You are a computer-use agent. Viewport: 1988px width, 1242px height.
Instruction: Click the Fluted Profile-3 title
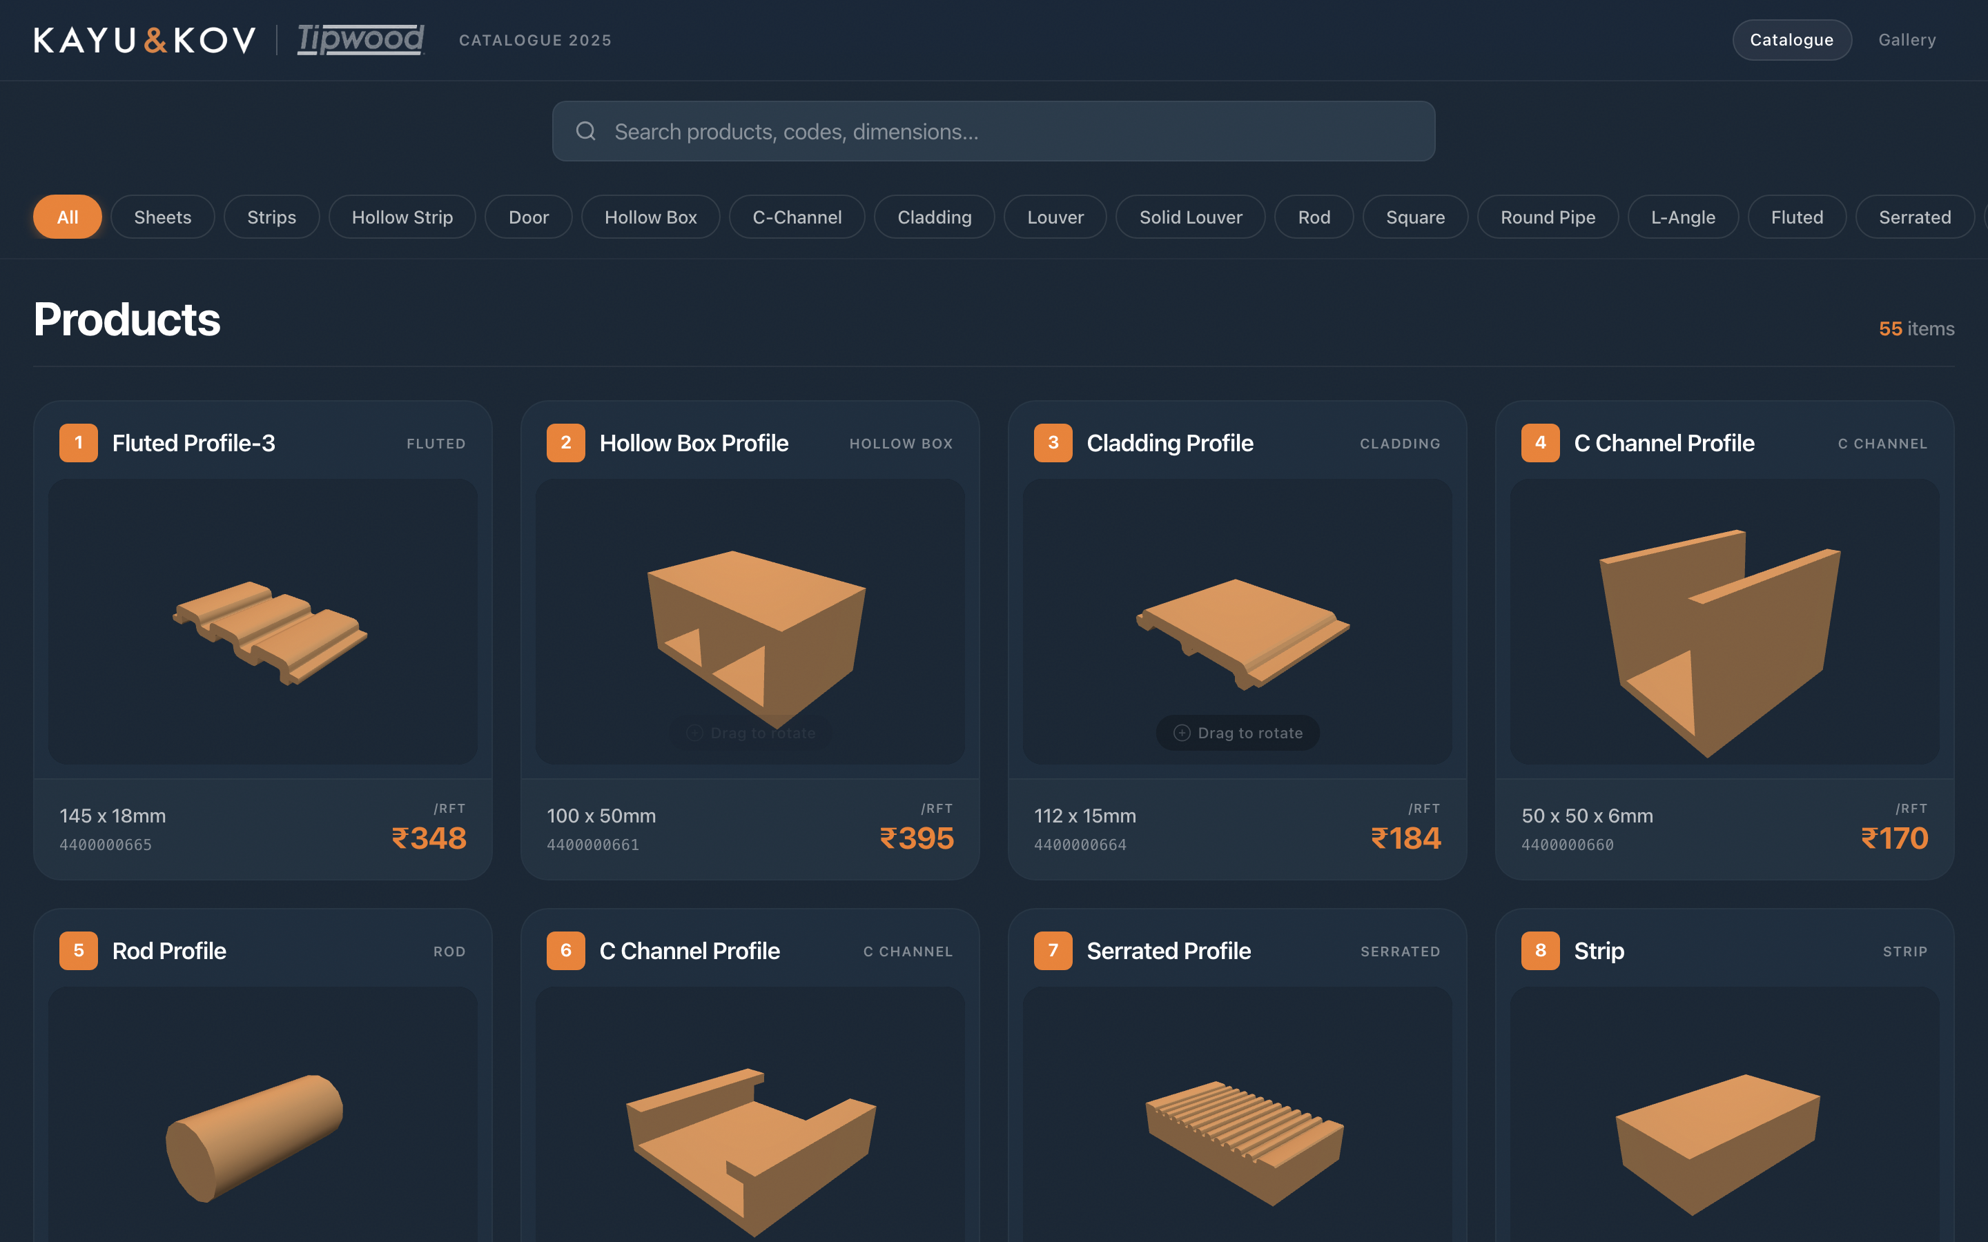194,443
